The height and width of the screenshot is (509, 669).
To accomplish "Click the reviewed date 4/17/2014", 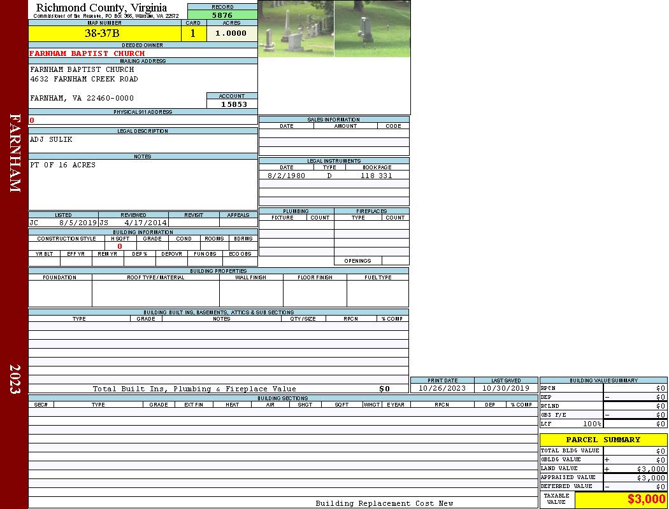I will (145, 223).
